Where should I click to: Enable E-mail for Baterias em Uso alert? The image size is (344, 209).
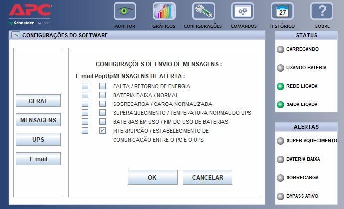pos(85,122)
